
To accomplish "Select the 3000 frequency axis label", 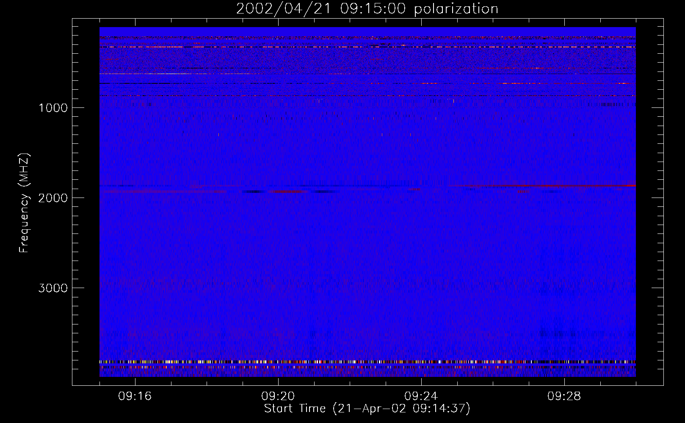I will (53, 288).
